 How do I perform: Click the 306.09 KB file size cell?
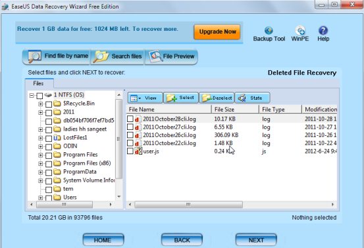coord(226,135)
